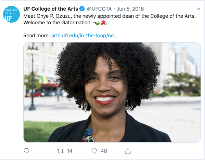The height and width of the screenshot is (160, 205).
Task: Open the attached photo of the new dean
Action: [112, 92]
